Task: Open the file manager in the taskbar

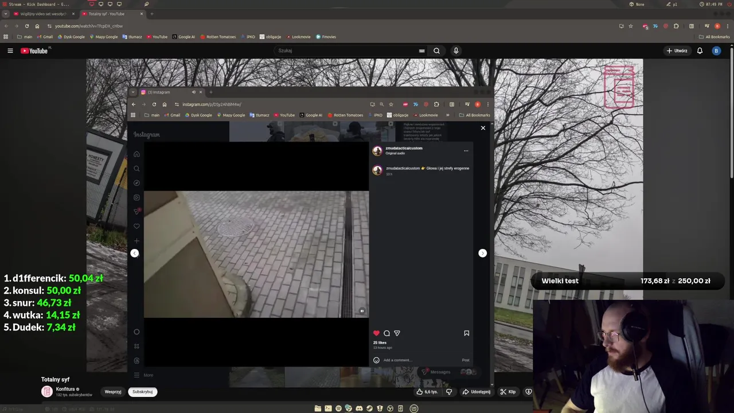Action: click(318, 408)
